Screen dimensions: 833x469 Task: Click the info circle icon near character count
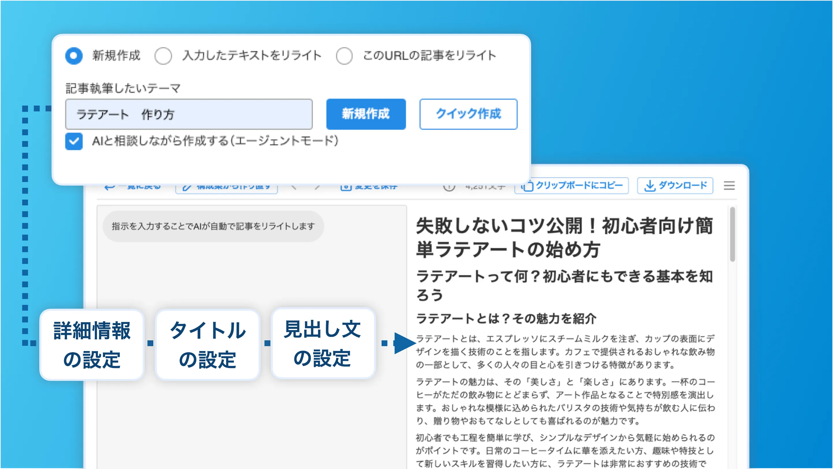click(x=449, y=187)
